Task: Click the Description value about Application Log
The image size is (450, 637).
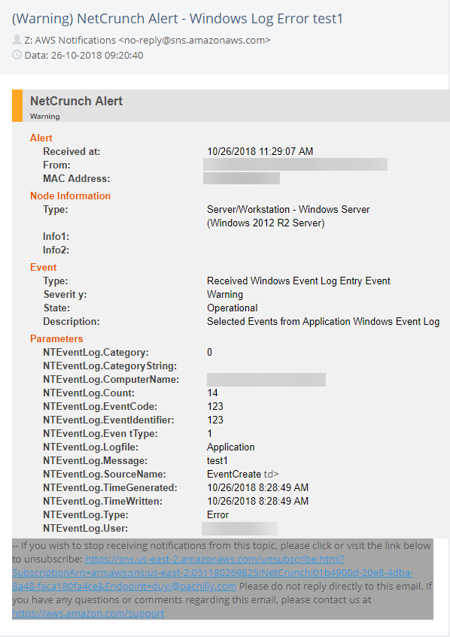Action: click(323, 321)
